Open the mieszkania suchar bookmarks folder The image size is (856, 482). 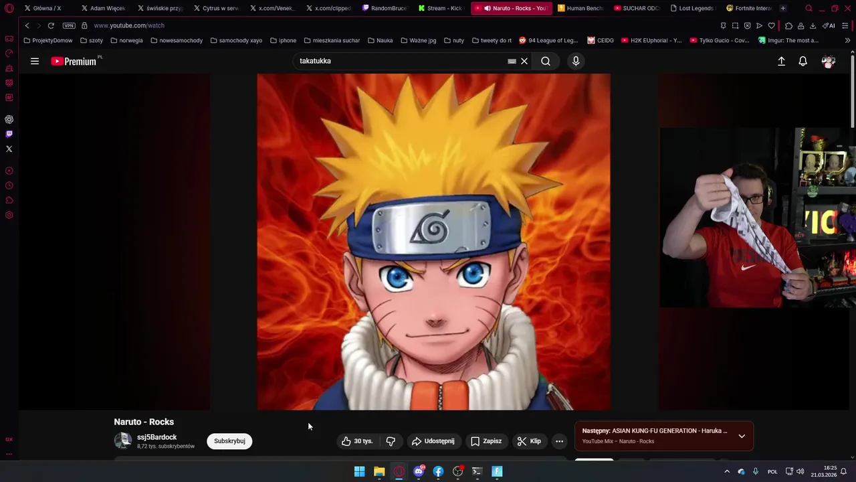331,40
